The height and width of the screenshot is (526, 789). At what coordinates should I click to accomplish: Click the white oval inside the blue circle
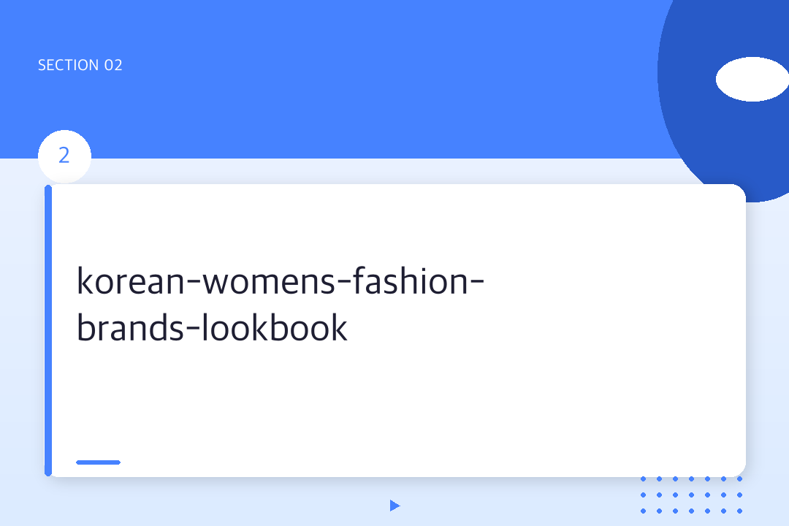[x=752, y=78]
